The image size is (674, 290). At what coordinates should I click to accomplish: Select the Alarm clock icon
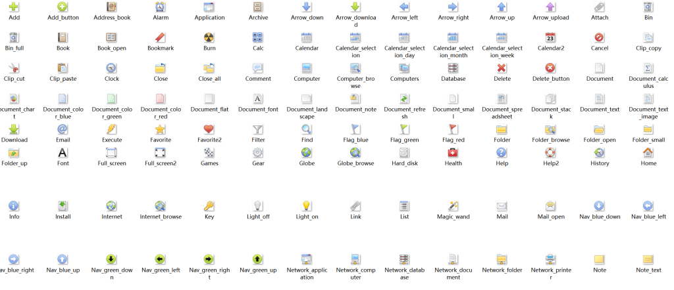[161, 7]
